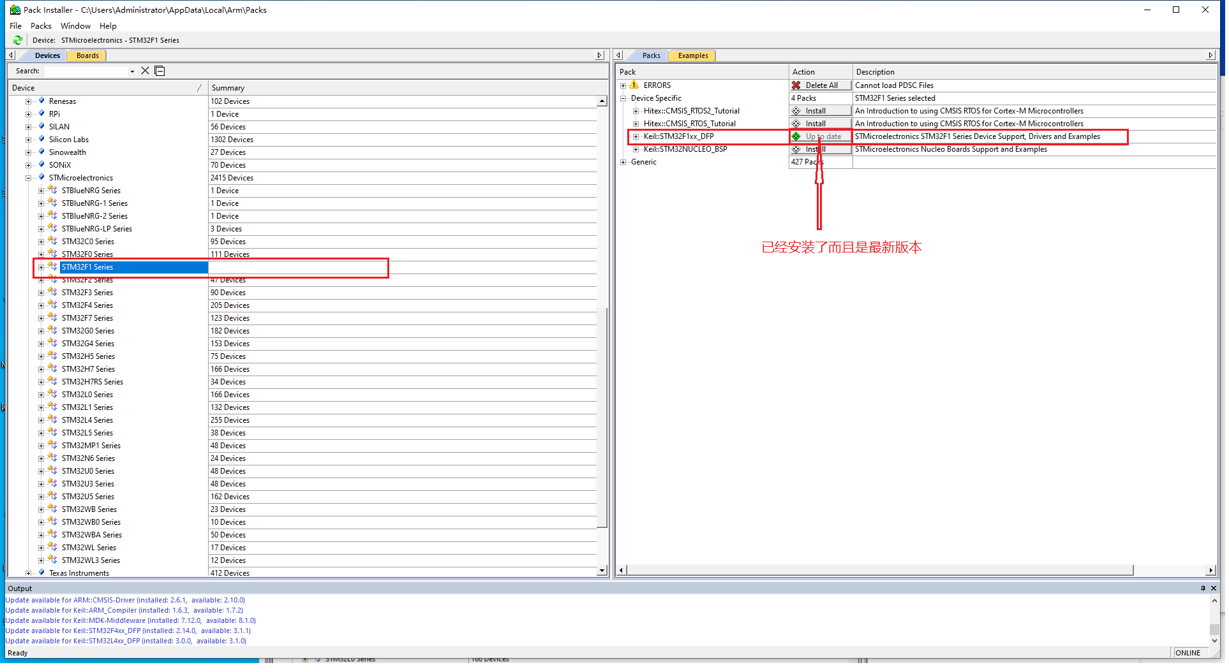Switch to the Examples tab
This screenshot has height=672, width=1229.
tap(693, 55)
